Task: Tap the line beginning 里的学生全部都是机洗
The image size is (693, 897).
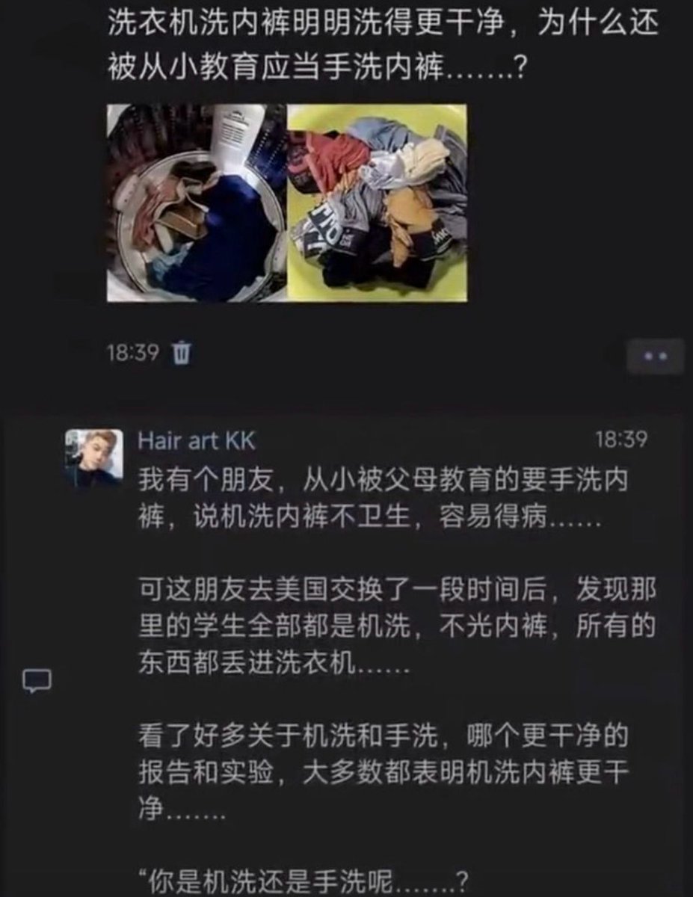Action: 397,627
